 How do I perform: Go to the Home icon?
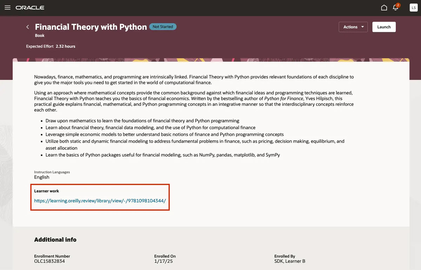tap(384, 8)
